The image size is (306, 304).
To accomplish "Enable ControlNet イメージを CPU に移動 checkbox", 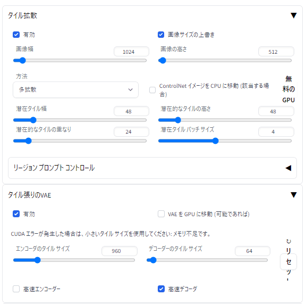I will pos(152,90).
